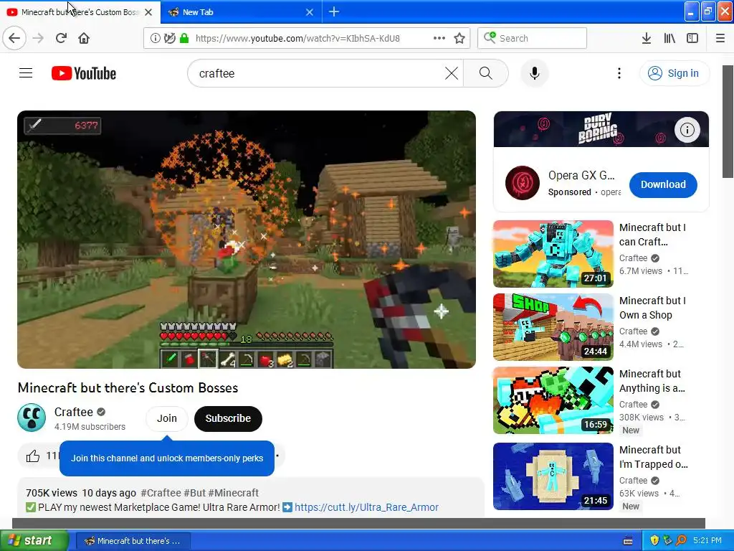The width and height of the screenshot is (734, 551).
Task: Open thumbnail of Minecraft but I Own a Shop
Action: (553, 327)
